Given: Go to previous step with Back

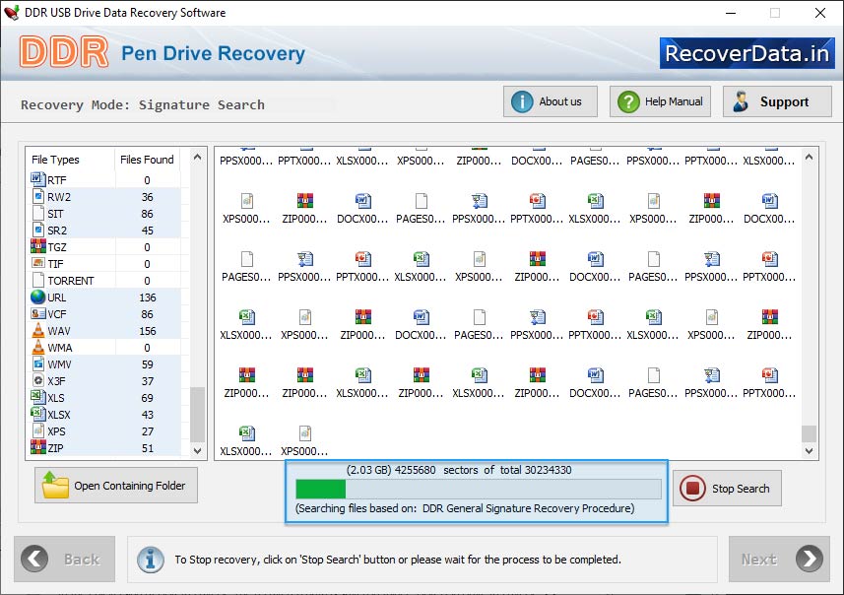Looking at the screenshot, I should coord(65,559).
